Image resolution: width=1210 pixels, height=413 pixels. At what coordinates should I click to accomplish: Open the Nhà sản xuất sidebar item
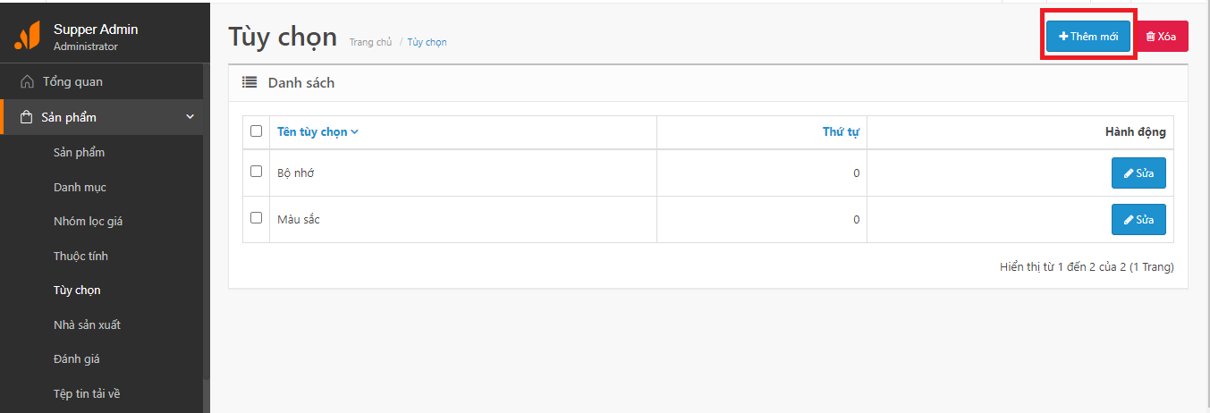point(87,324)
